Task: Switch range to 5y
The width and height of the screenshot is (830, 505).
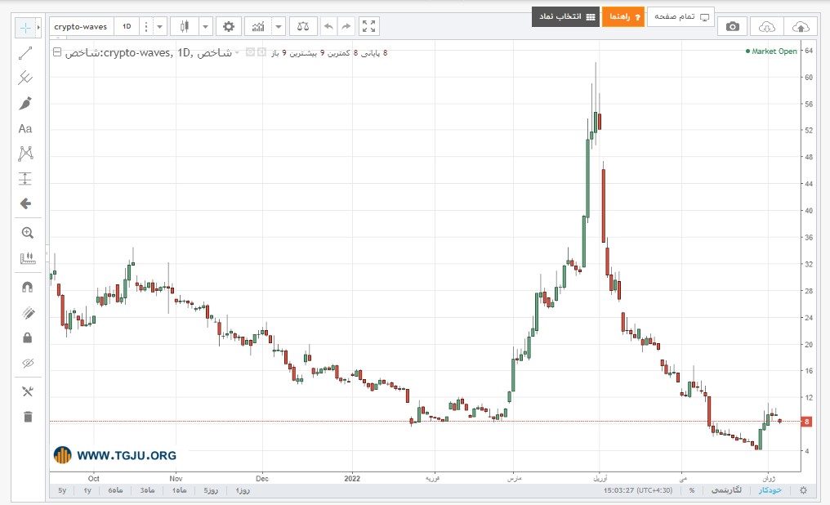Action: (62, 491)
